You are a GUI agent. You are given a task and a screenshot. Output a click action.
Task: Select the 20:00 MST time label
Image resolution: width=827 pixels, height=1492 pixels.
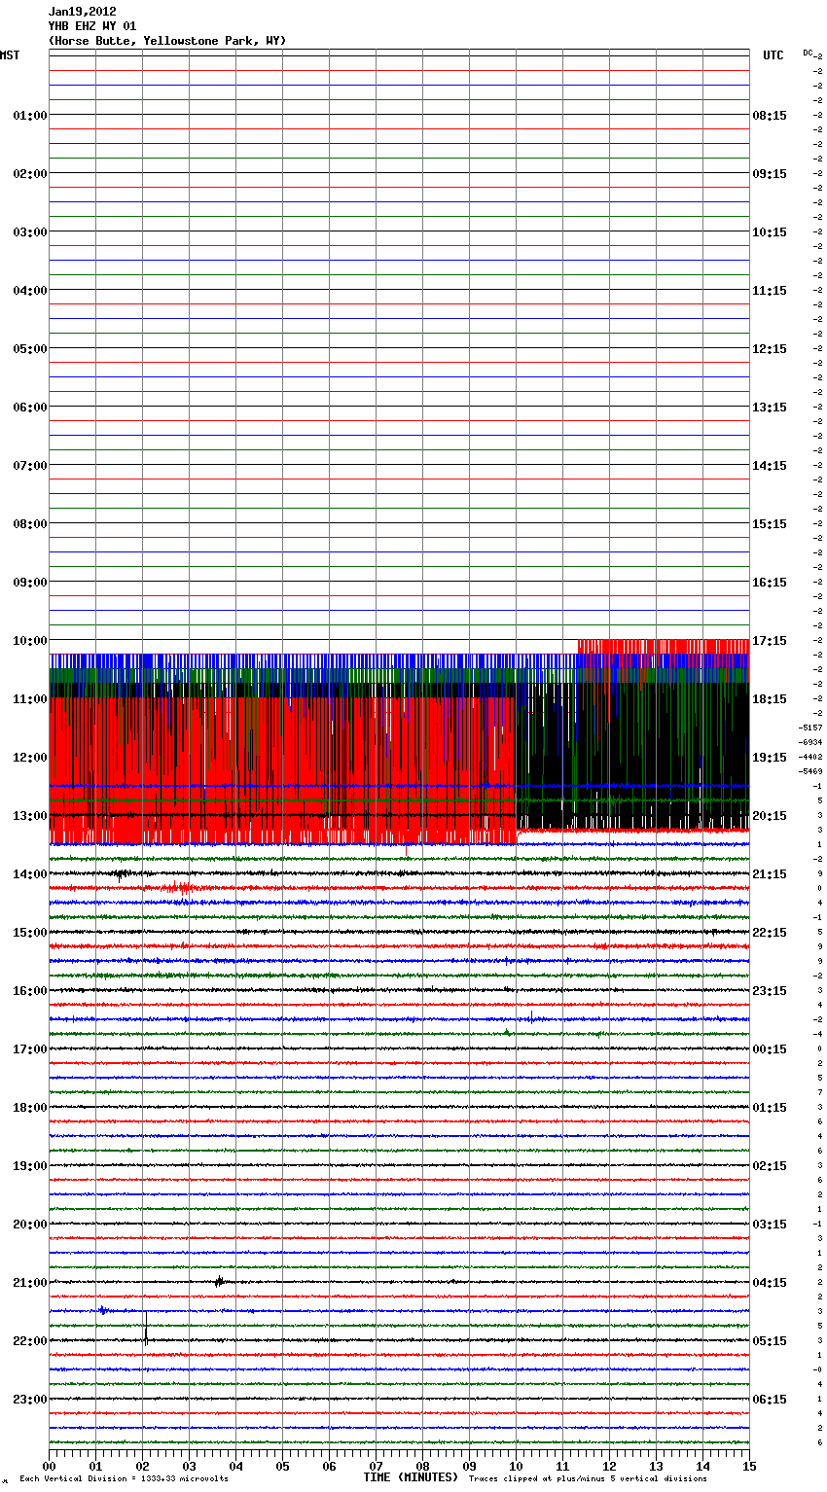pyautogui.click(x=29, y=1225)
